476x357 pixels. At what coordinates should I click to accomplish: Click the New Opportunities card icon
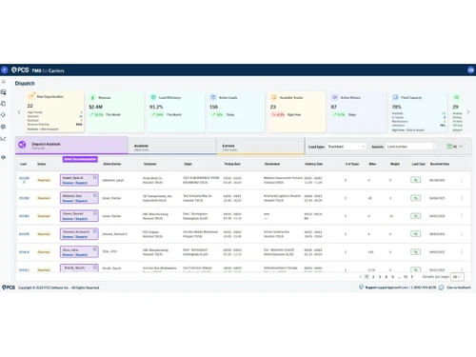31,96
